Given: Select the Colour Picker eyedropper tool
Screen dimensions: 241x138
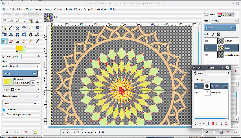Looking at the screenshot, I should point(11,28).
